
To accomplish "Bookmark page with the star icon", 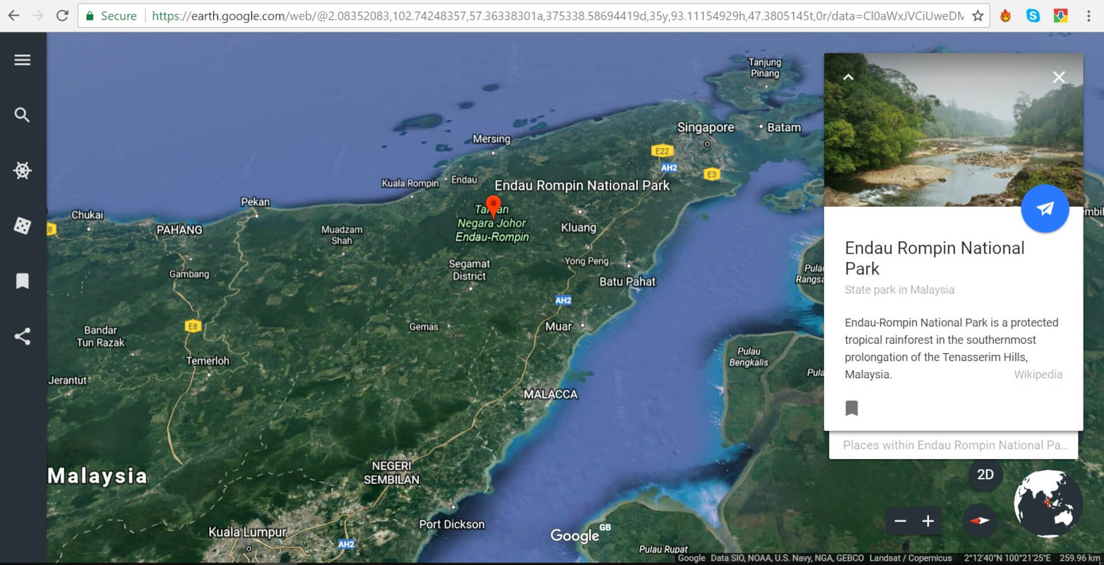I will coord(977,16).
